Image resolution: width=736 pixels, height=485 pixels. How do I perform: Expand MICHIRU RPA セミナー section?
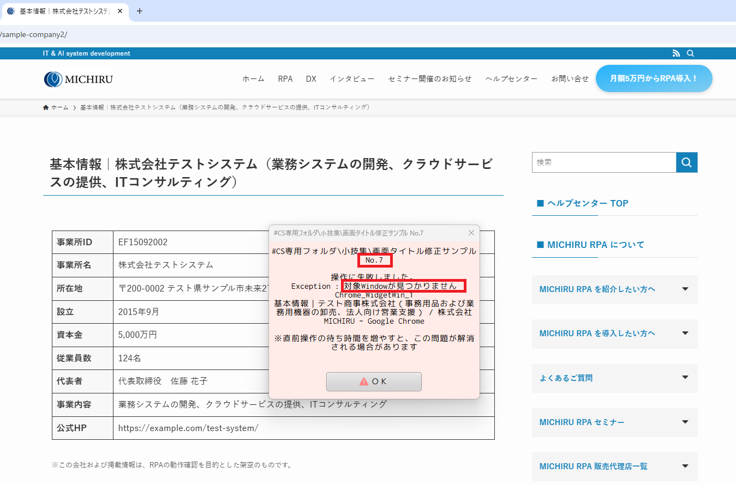point(614,422)
